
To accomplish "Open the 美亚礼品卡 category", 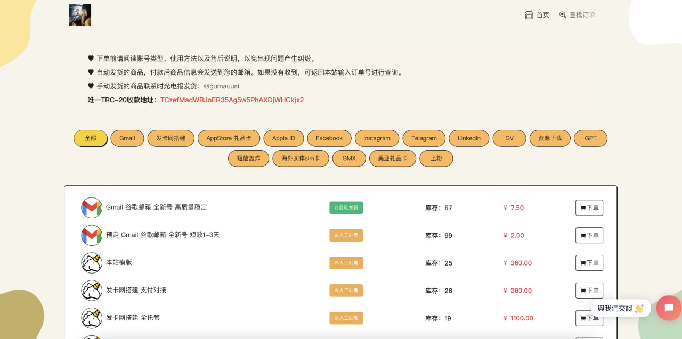I will click(x=393, y=159).
